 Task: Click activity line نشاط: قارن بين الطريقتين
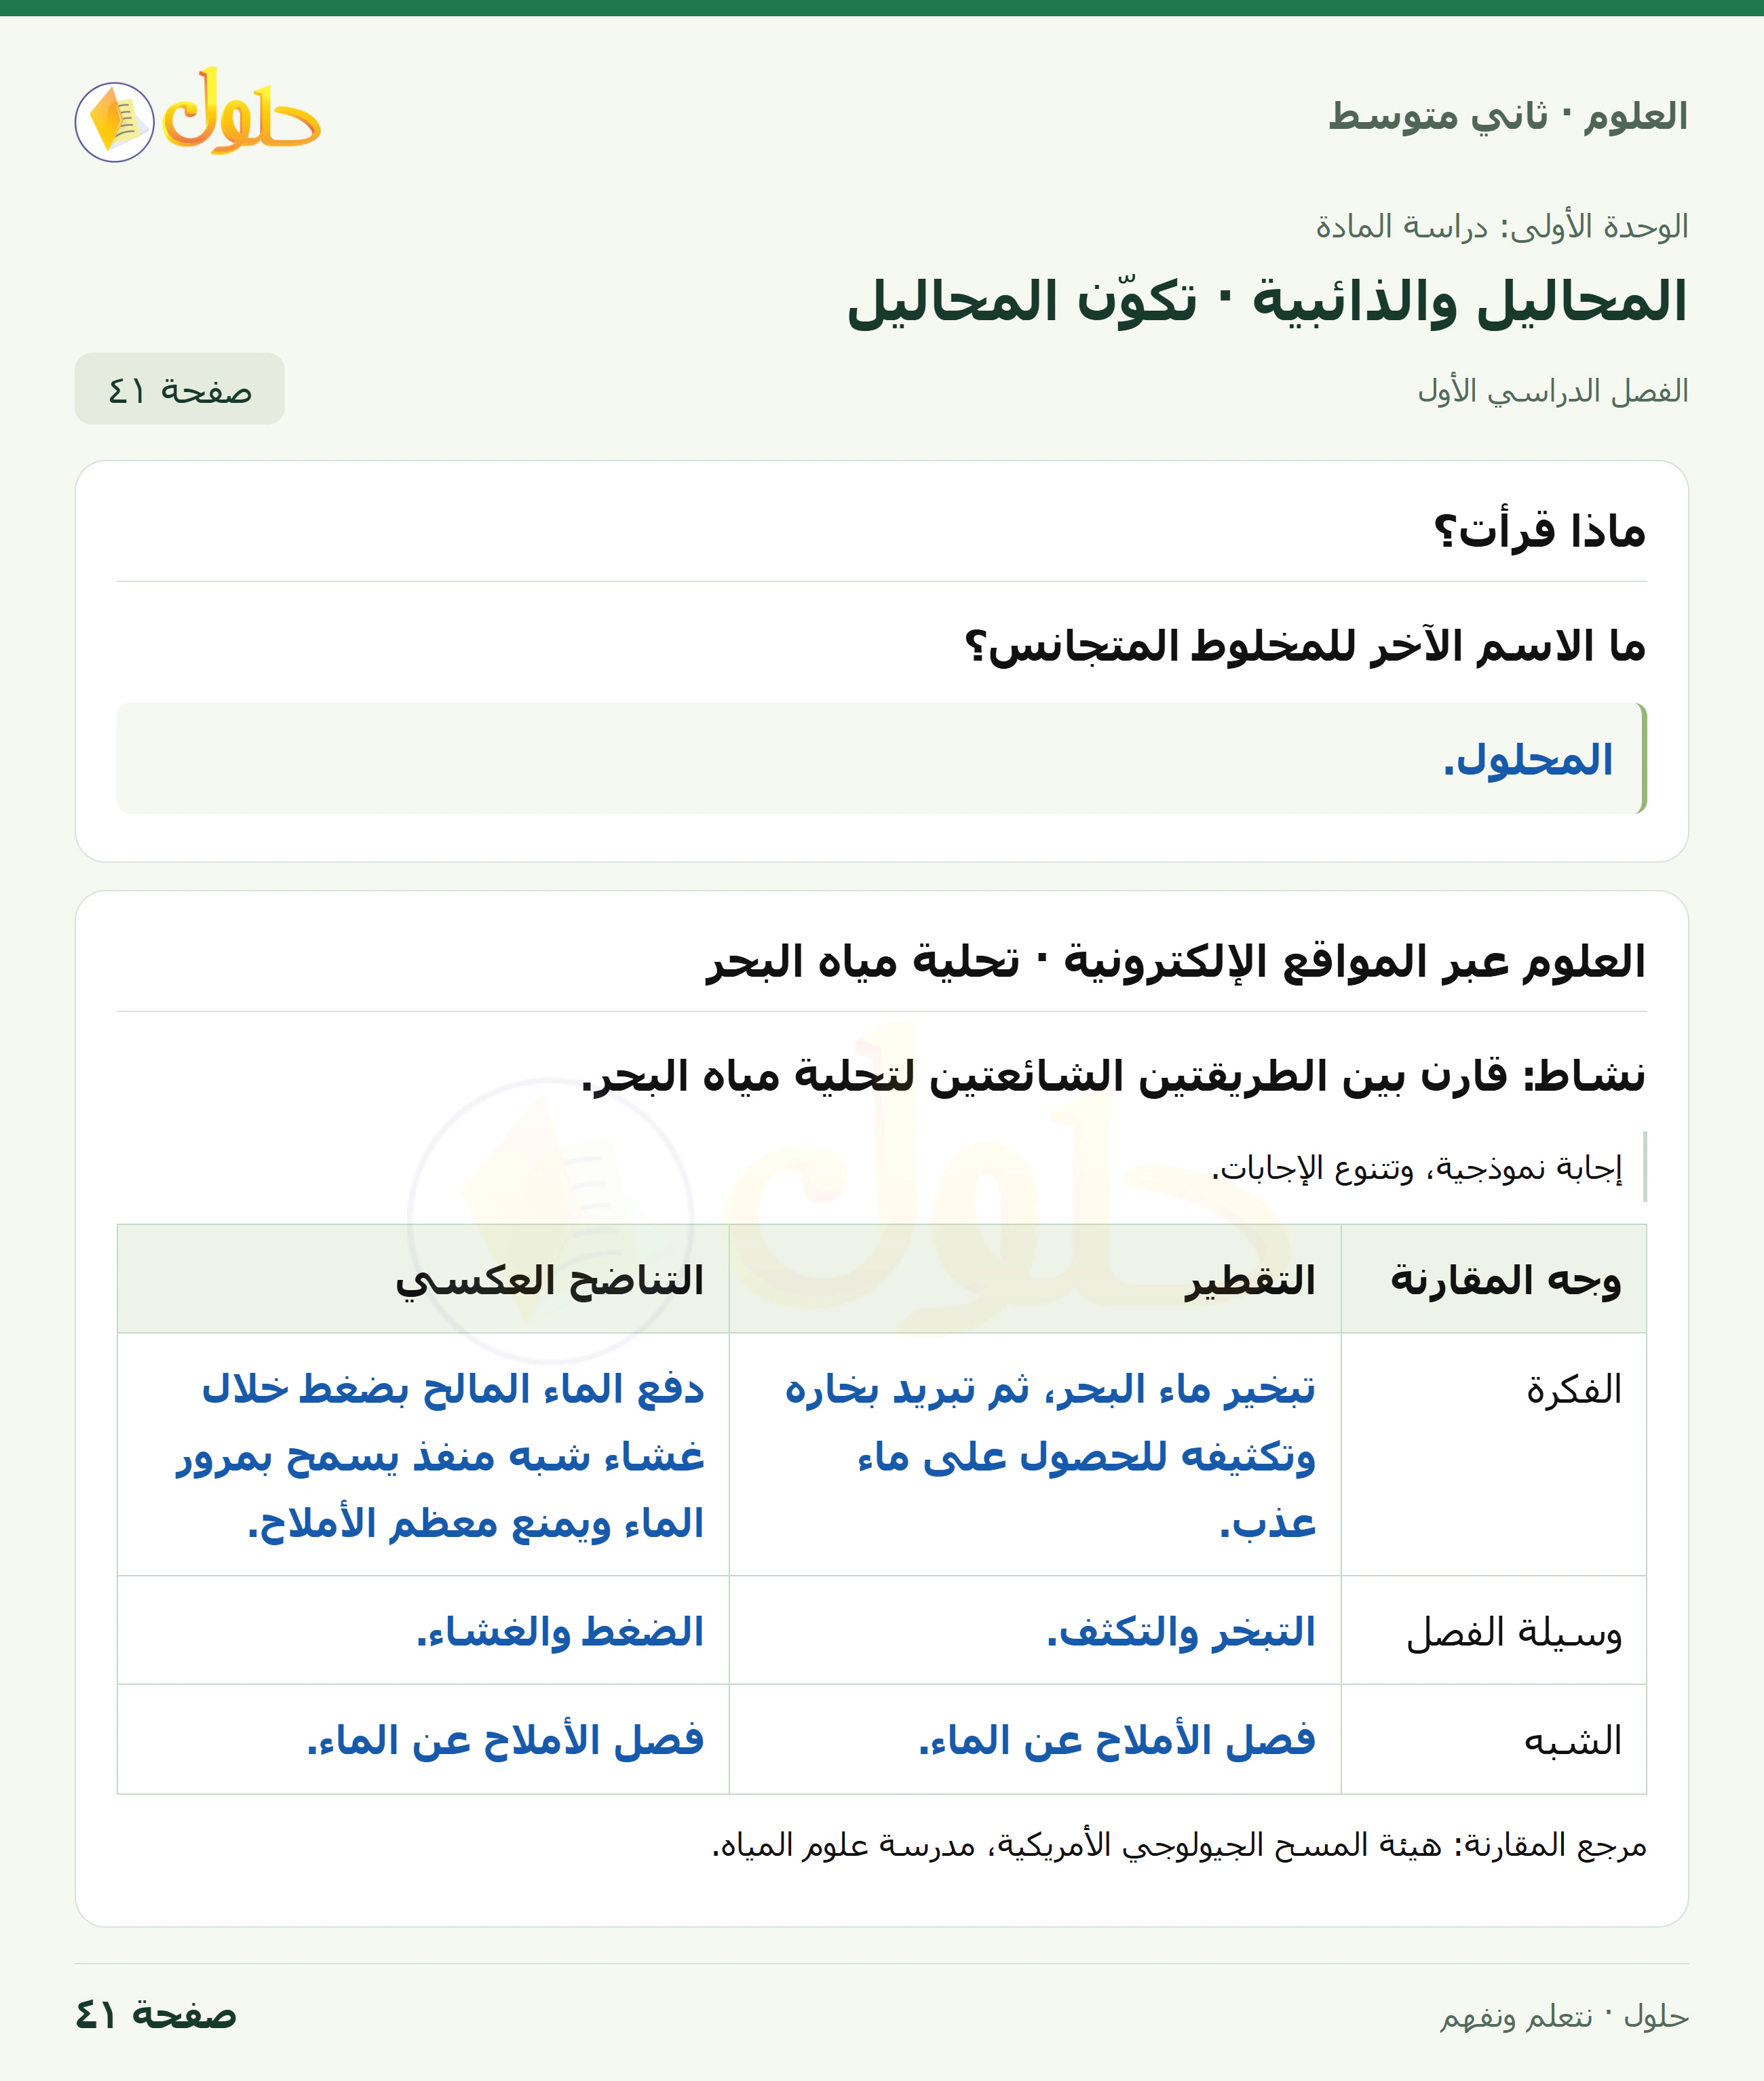[x=1114, y=1076]
